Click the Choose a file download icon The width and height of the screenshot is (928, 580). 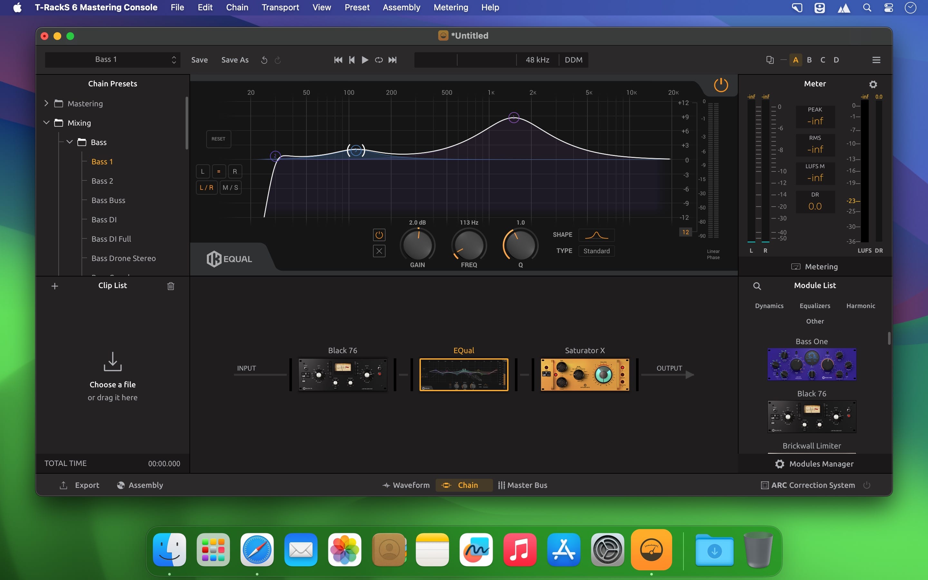[x=112, y=361]
